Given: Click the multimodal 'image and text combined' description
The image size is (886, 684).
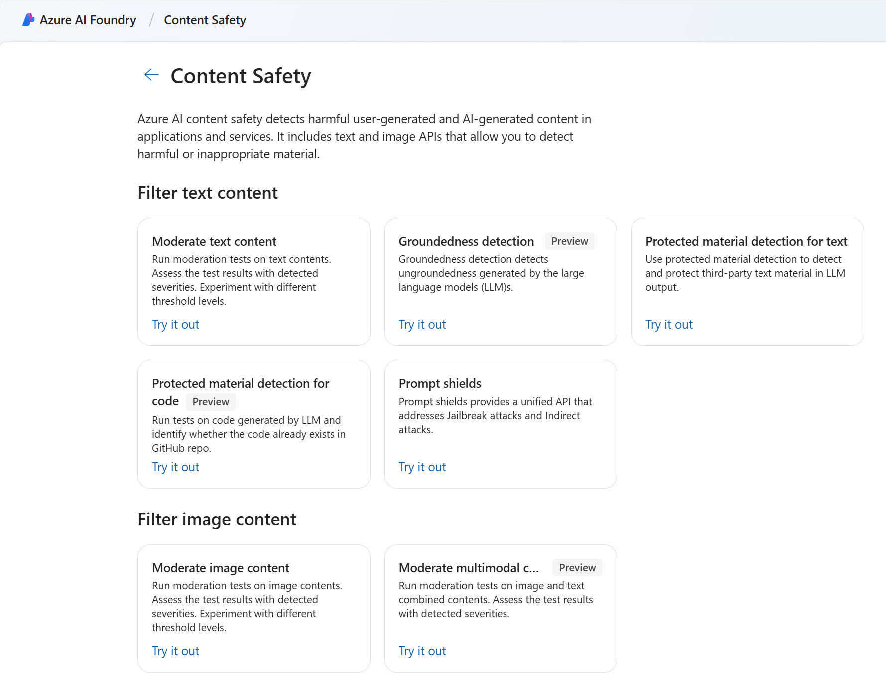Looking at the screenshot, I should tap(496, 600).
